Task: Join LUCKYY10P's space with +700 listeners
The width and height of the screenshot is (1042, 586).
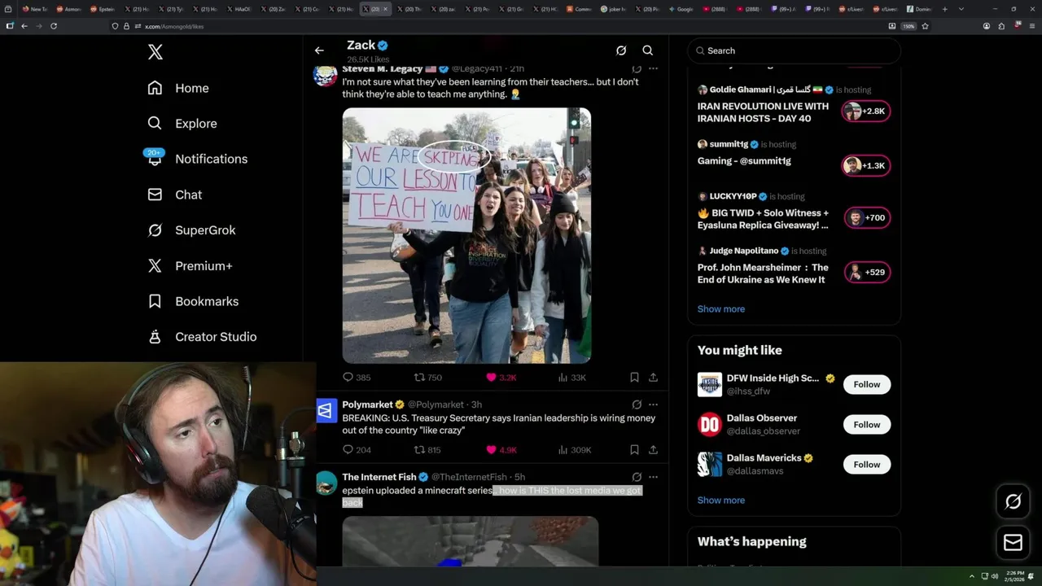Action: pos(866,217)
